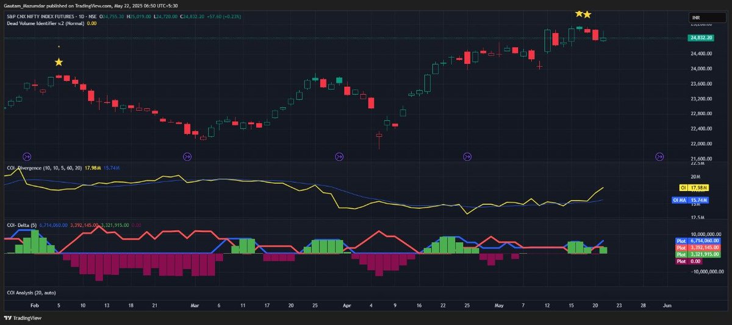Viewport: 732px width, 325px height.
Task: Click the 21,600.00 price axis label
Action: 701,158
